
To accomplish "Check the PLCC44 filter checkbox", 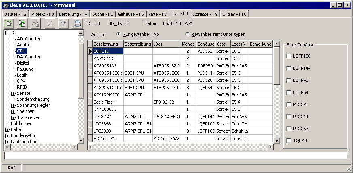I will 289,117.
